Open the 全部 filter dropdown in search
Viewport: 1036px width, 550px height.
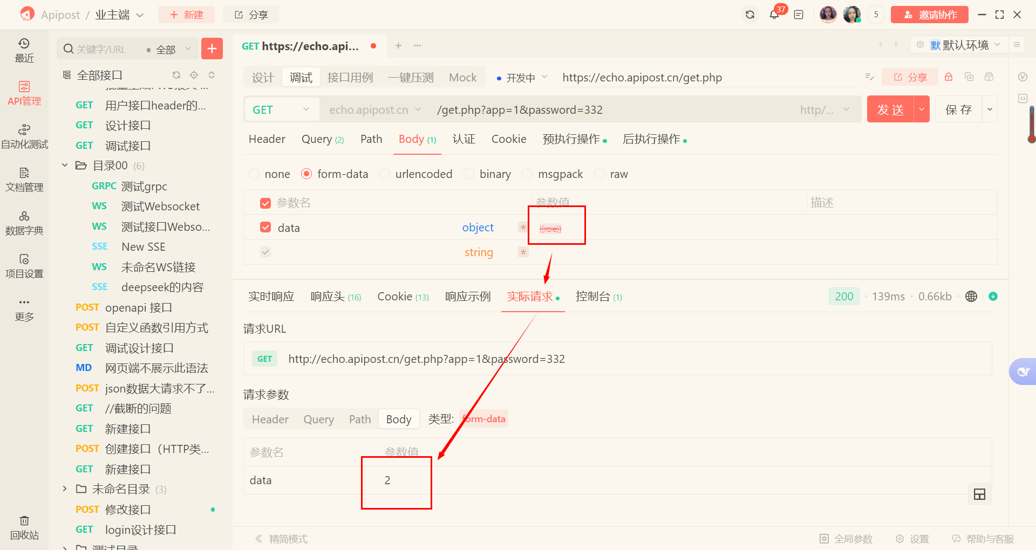coord(169,49)
